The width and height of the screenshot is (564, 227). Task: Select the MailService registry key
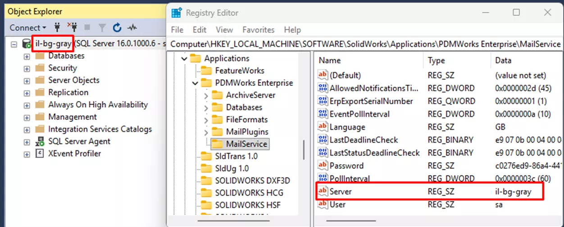click(x=247, y=144)
